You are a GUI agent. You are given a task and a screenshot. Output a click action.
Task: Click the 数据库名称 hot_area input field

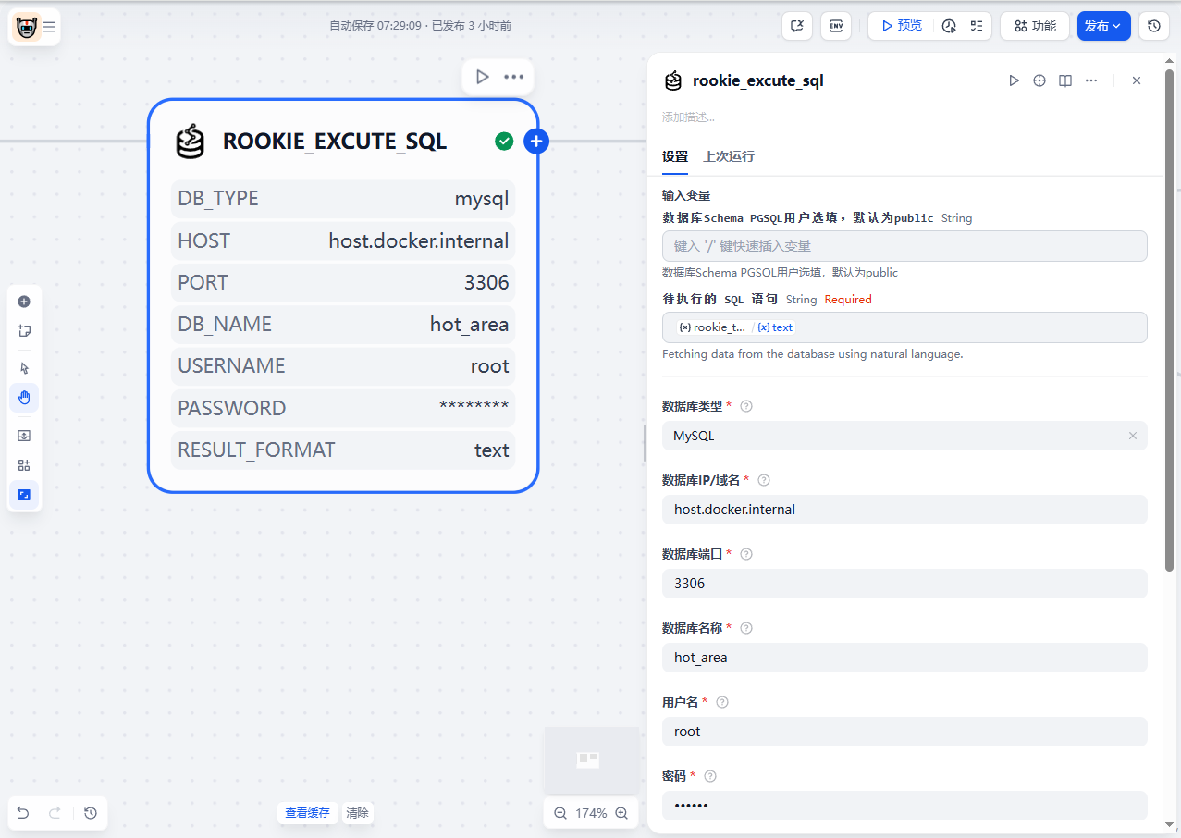click(904, 658)
